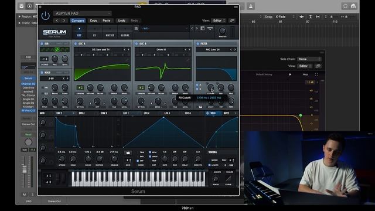The image size is (375, 211).
Task: Toggle LFO BPM sync checkbox
Action: [x=150, y=152]
